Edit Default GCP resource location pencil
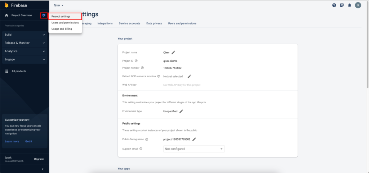Image resolution: width=369 pixels, height=173 pixels. [x=190, y=76]
